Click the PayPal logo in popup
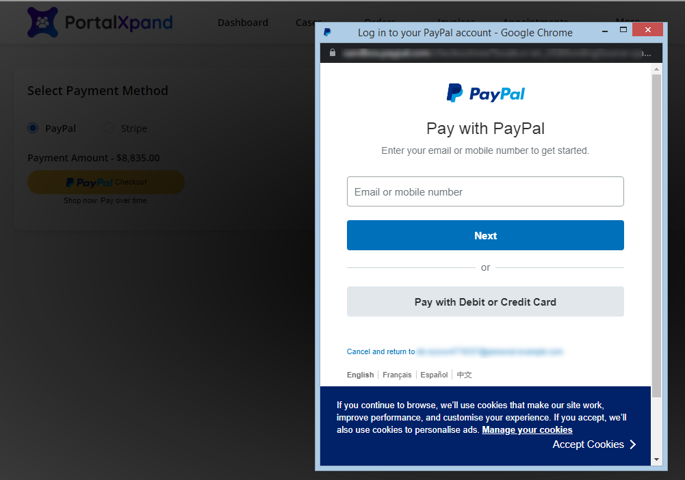The width and height of the screenshot is (685, 480). coord(485,93)
